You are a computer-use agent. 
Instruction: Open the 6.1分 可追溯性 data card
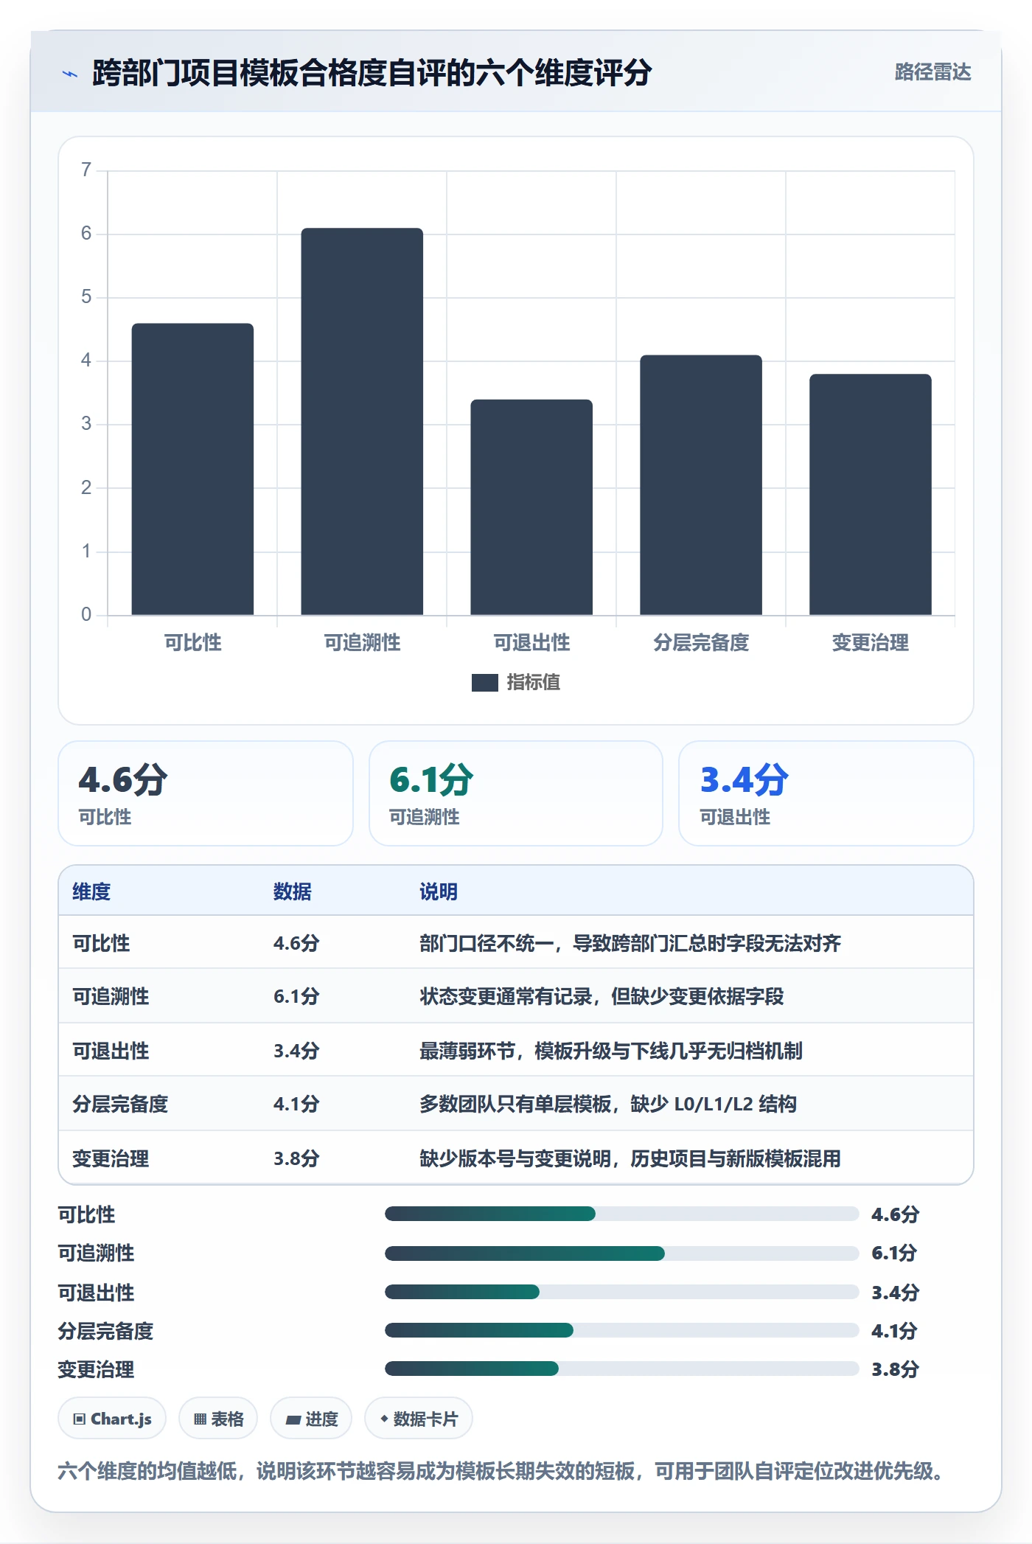coord(516,793)
